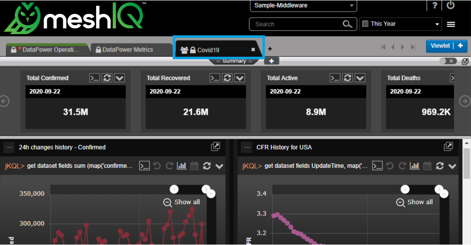Image resolution: width=471 pixels, height=245 pixels.
Task: Close the Covid19 tab
Action: click(253, 49)
